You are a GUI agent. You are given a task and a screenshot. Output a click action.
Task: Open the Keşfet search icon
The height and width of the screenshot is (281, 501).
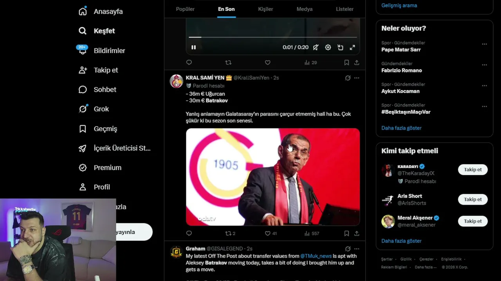coord(83,31)
